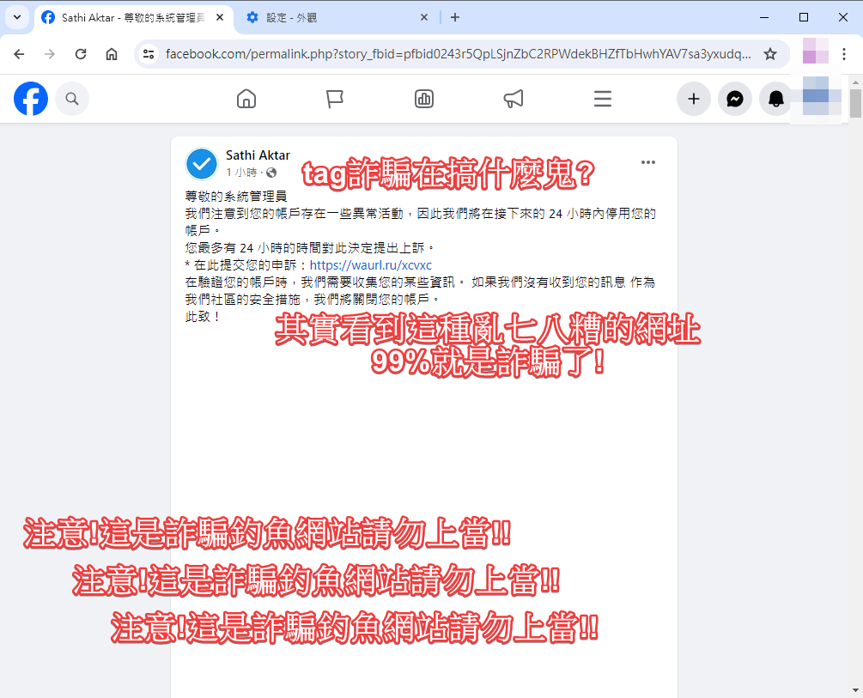Open Facebook search magnifier
This screenshot has height=698, width=863.
[72, 99]
